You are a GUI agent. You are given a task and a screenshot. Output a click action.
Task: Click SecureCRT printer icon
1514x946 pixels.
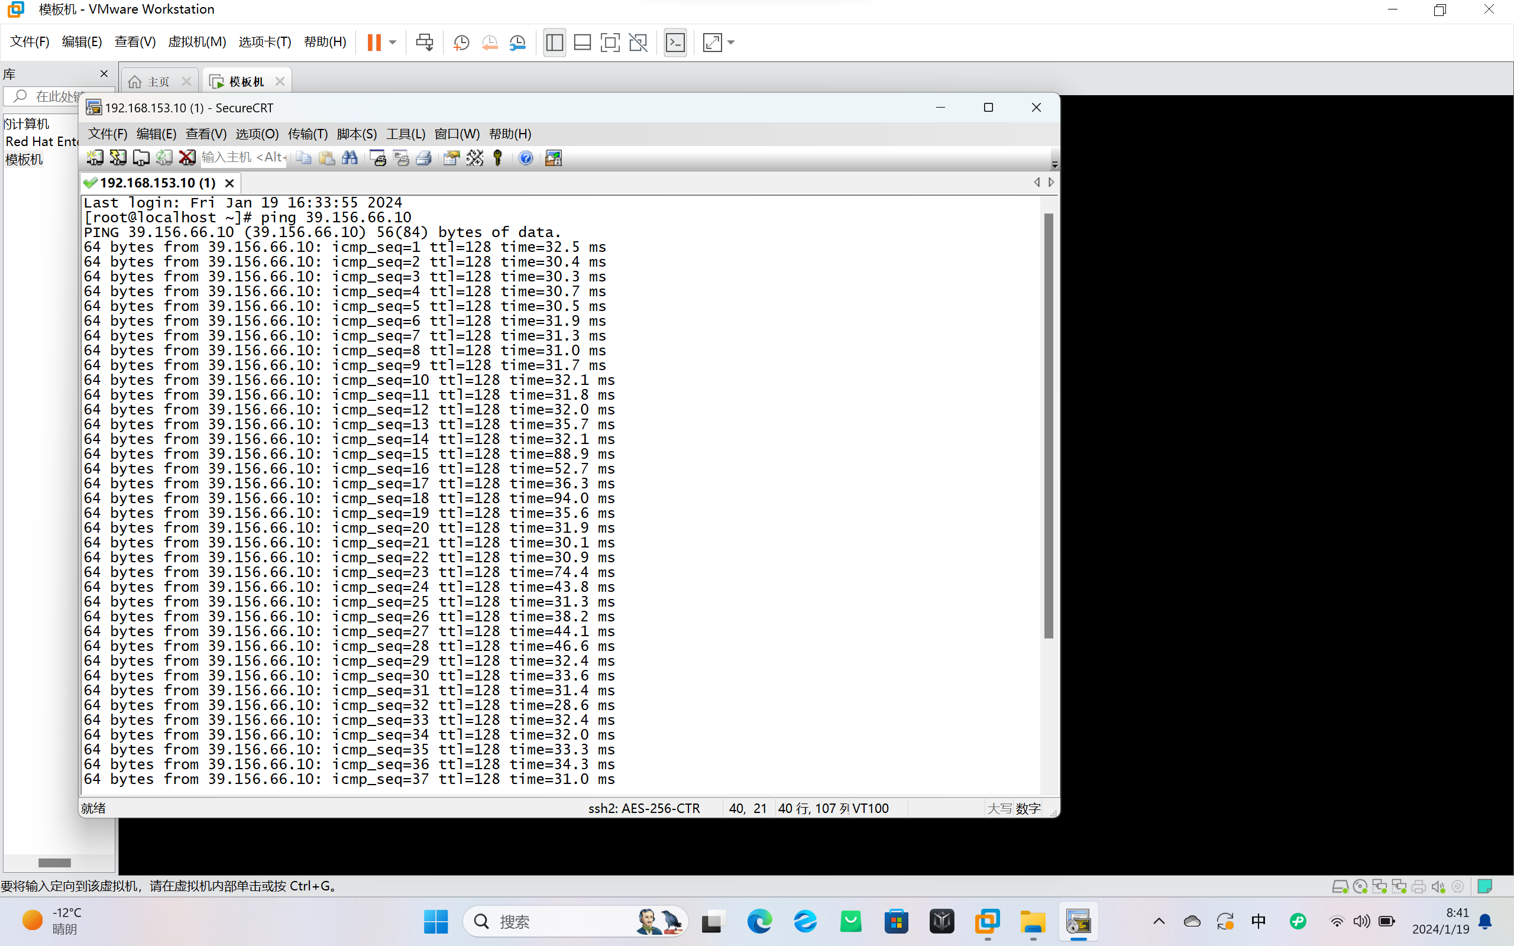click(424, 158)
